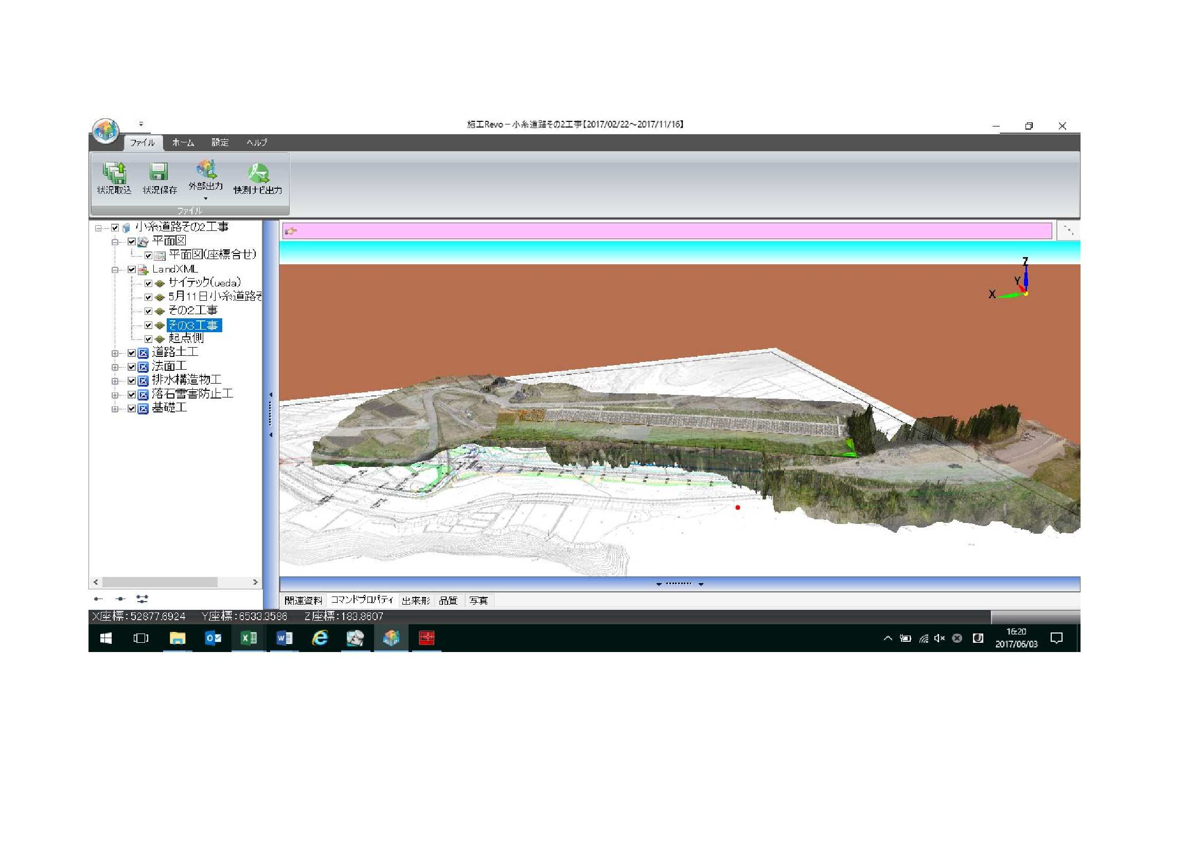This screenshot has width=1203, height=850.
Task: Click the tree panel horizontal scrollbar
Action: point(160,583)
